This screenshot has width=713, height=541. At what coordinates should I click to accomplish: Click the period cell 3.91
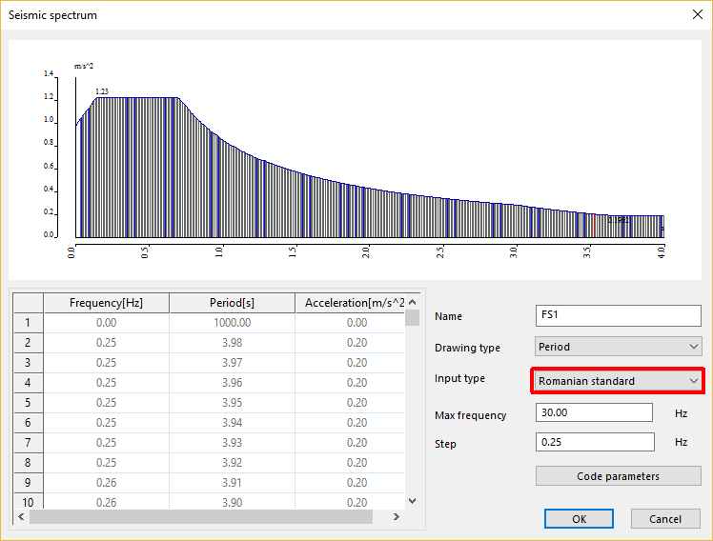pos(232,483)
